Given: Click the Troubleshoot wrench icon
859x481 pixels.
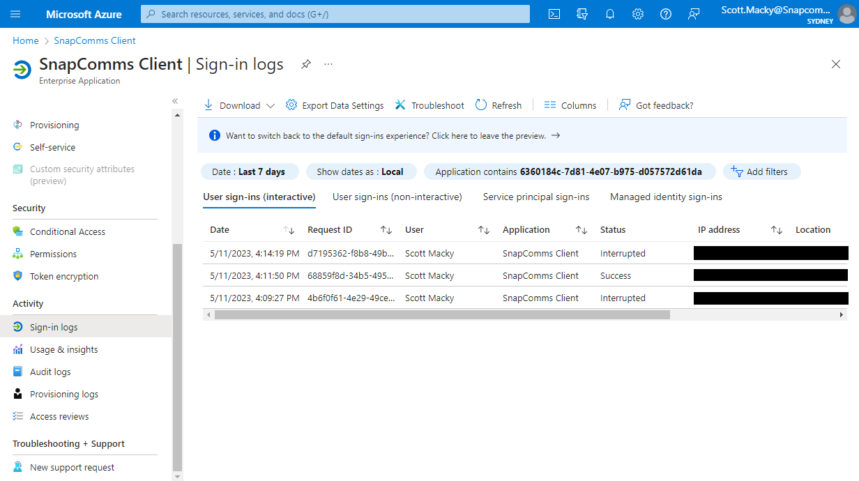Looking at the screenshot, I should point(401,105).
